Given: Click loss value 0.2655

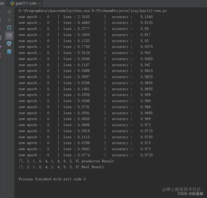Looking at the screenshot, I should (x=84, y=35).
